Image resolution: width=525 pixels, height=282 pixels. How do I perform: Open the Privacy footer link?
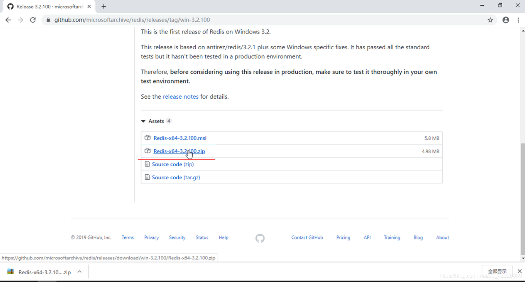[x=151, y=238]
